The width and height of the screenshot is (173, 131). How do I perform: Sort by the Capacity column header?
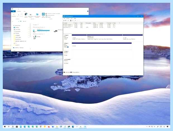[x=103, y=23]
